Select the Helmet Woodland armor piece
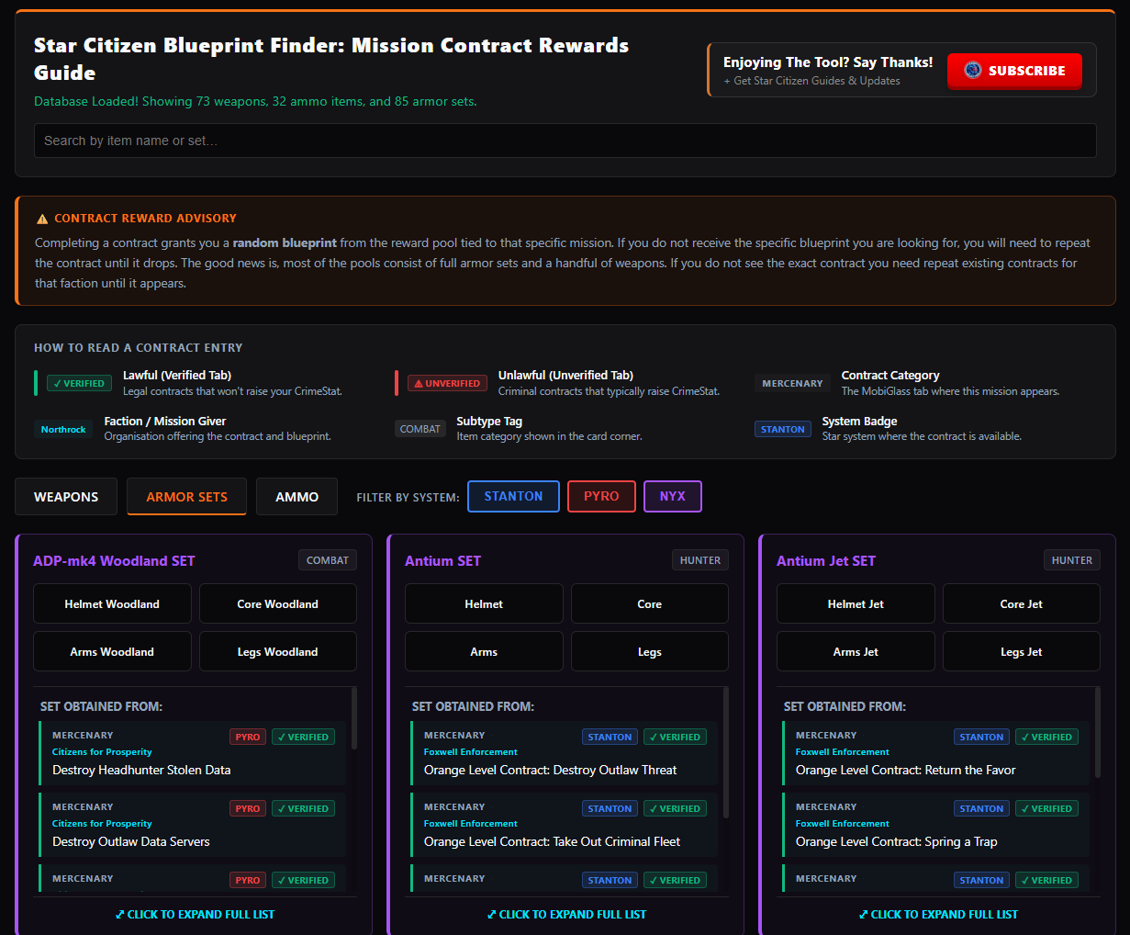This screenshot has width=1130, height=935. (x=112, y=604)
